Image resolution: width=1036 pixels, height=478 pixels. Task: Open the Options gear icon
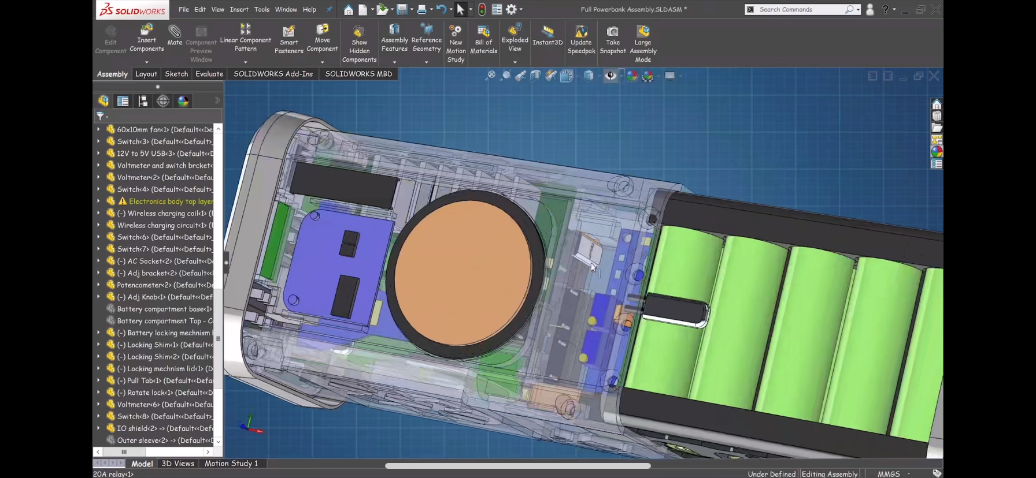pos(511,9)
